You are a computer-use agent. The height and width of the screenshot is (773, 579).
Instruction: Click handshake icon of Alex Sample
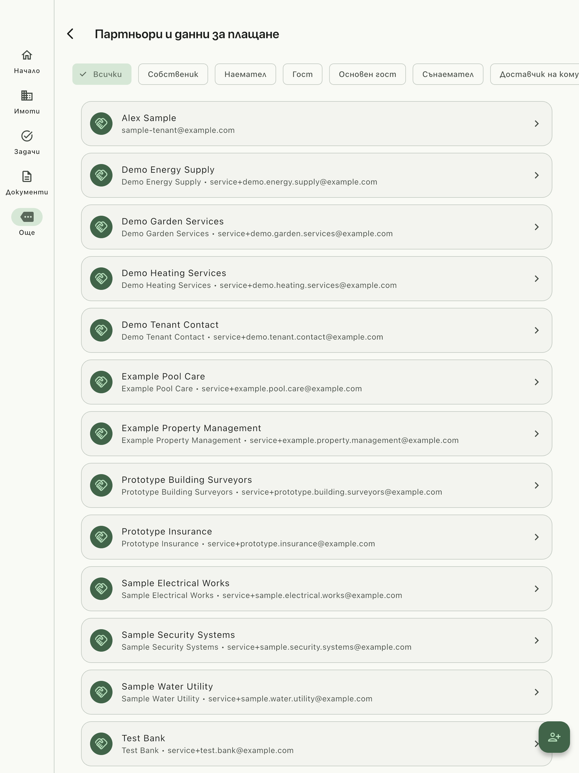101,123
